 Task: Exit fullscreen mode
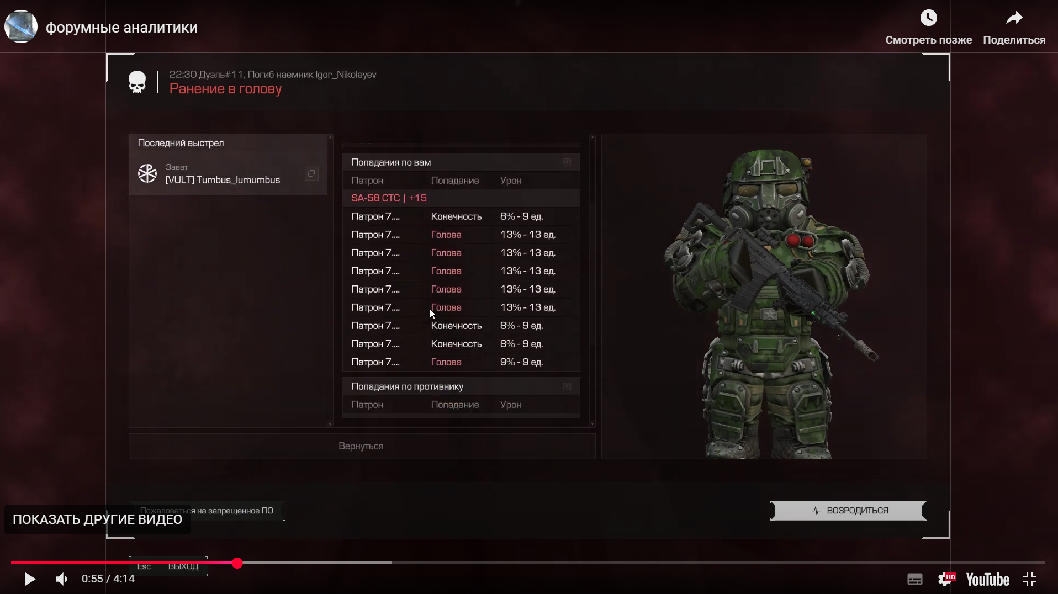point(1030,579)
